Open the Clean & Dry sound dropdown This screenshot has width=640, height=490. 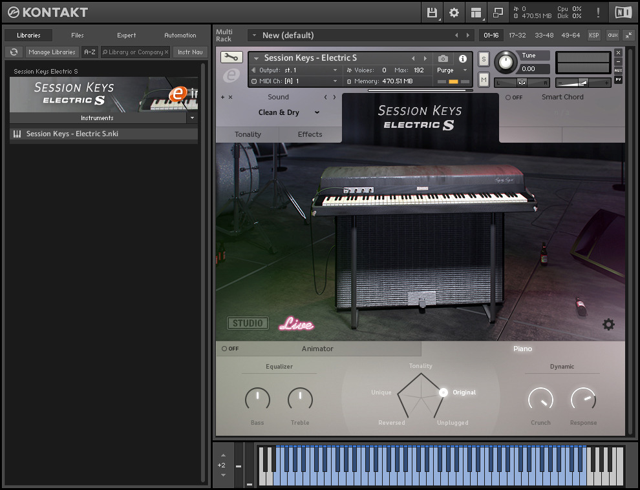click(288, 112)
